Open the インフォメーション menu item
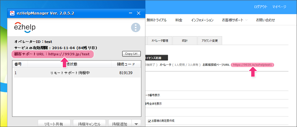The image size is (297, 127). pyautogui.click(x=202, y=20)
